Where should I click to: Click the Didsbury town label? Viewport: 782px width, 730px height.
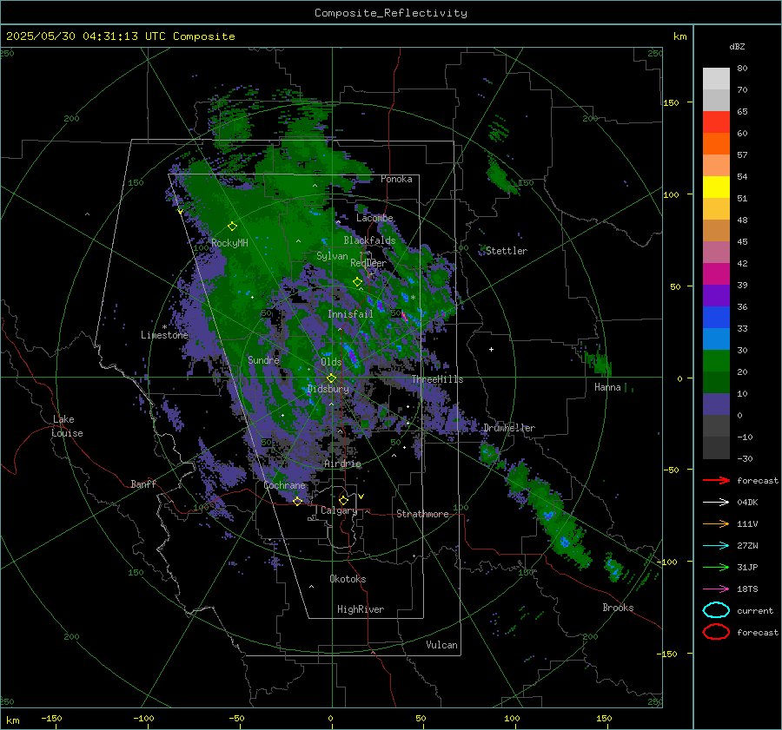click(x=328, y=389)
